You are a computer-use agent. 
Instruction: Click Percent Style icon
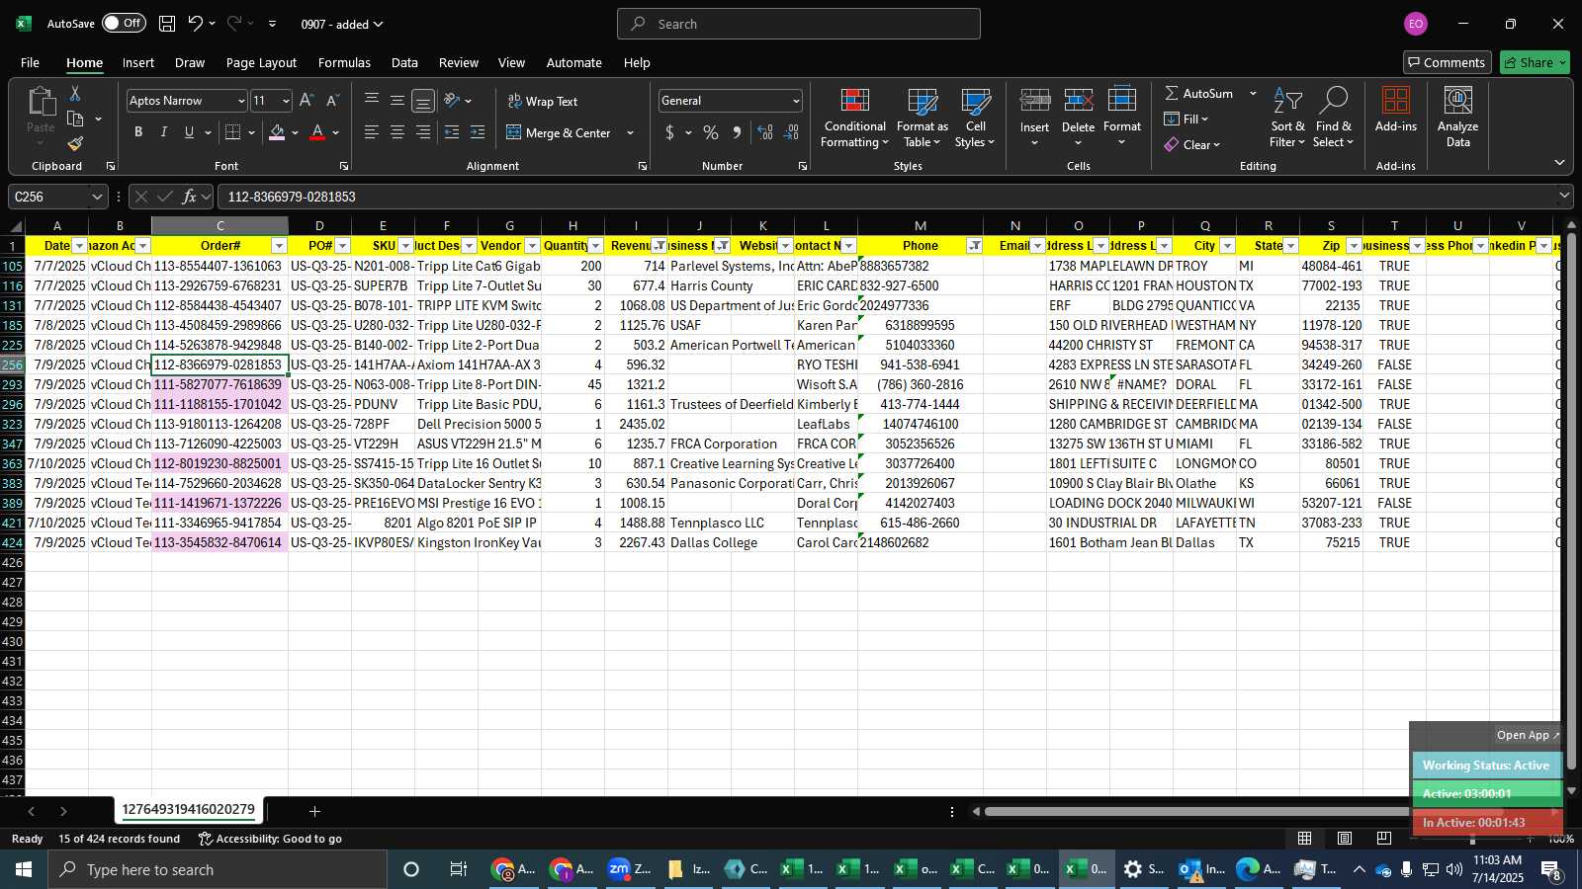pyautogui.click(x=711, y=132)
